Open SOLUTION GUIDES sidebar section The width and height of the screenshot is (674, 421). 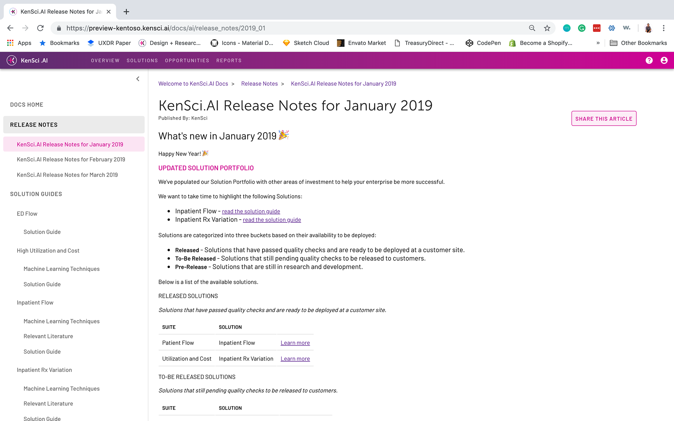pos(36,194)
